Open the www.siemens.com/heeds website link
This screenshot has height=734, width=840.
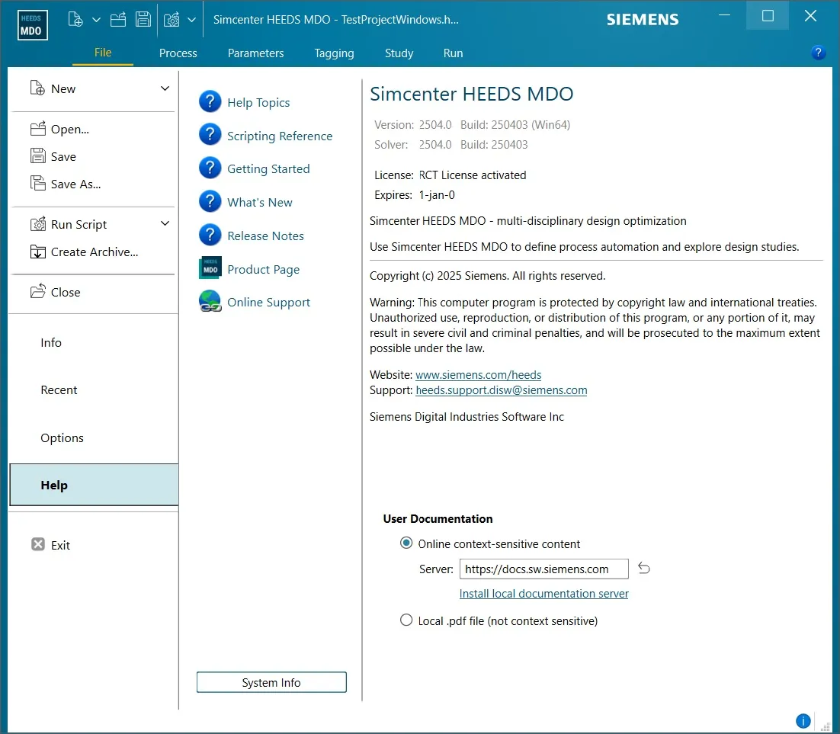(x=479, y=374)
